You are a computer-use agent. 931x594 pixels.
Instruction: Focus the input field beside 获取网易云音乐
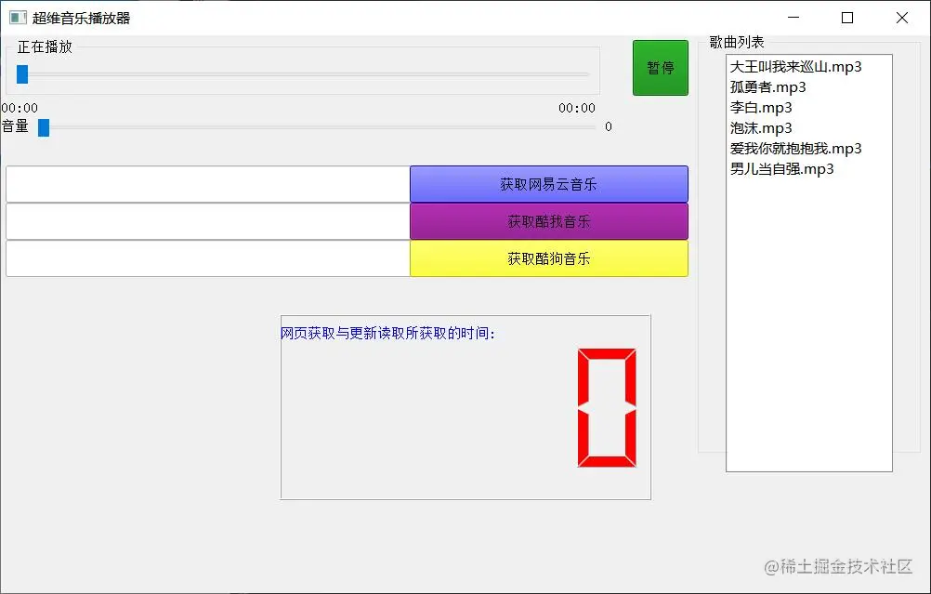coord(208,184)
